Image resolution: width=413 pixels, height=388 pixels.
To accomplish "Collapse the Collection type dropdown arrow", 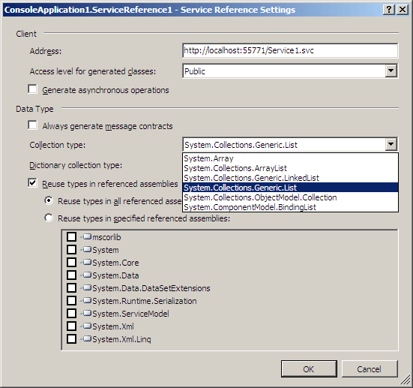I will [391, 144].
